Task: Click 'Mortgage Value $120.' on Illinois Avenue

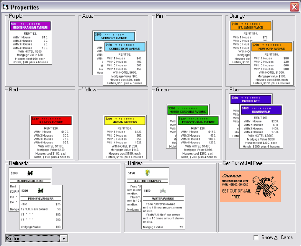Action: (x=51, y=150)
